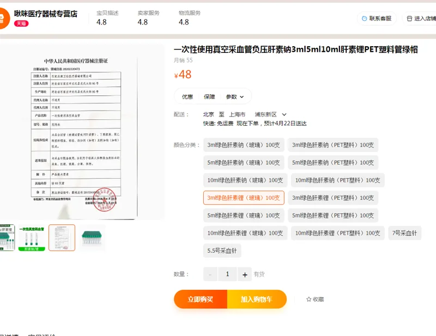Click the ¥48 price
The height and width of the screenshot is (336, 436).
click(x=183, y=75)
